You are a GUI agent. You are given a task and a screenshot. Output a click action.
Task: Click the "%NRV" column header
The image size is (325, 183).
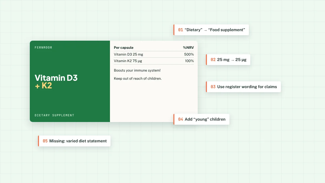tap(188, 48)
